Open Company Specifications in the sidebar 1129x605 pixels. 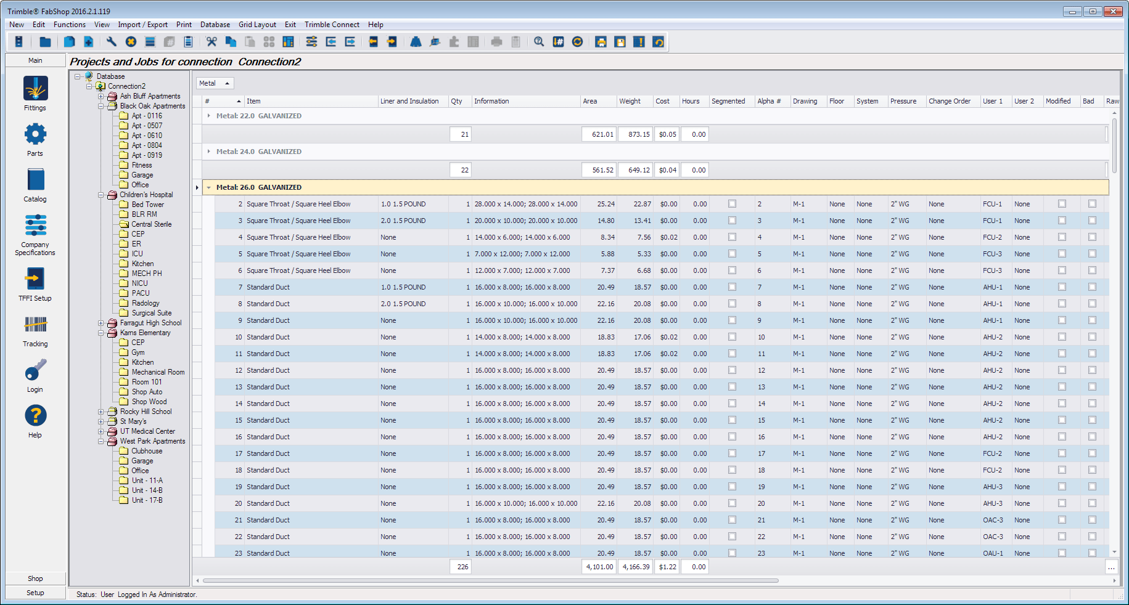tap(35, 235)
